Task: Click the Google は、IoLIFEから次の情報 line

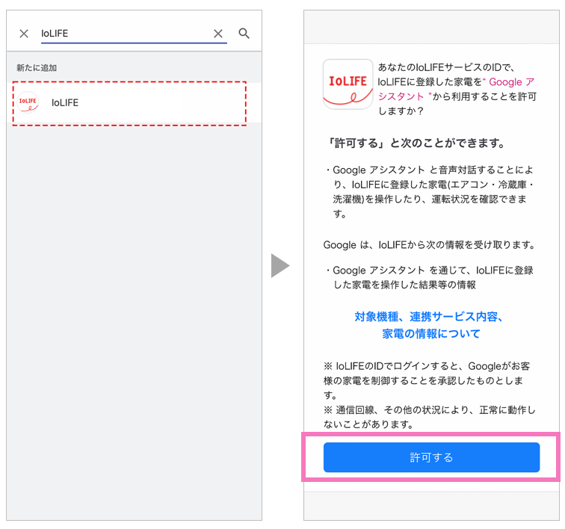Action: point(429,245)
